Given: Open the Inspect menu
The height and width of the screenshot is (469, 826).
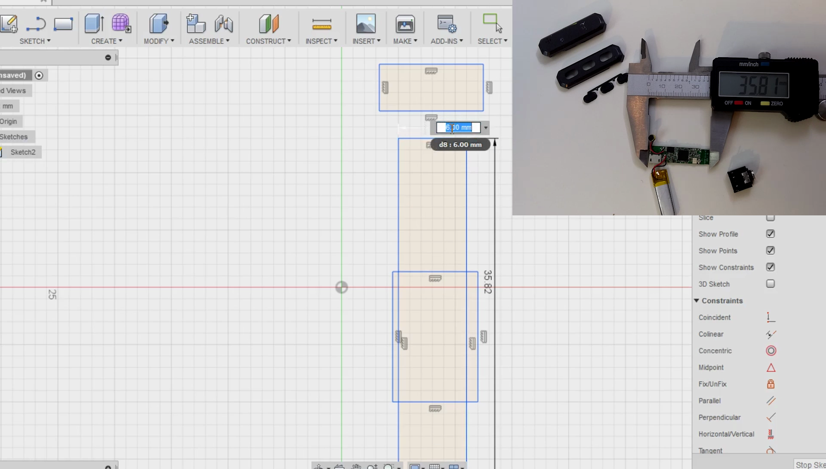Looking at the screenshot, I should (321, 41).
